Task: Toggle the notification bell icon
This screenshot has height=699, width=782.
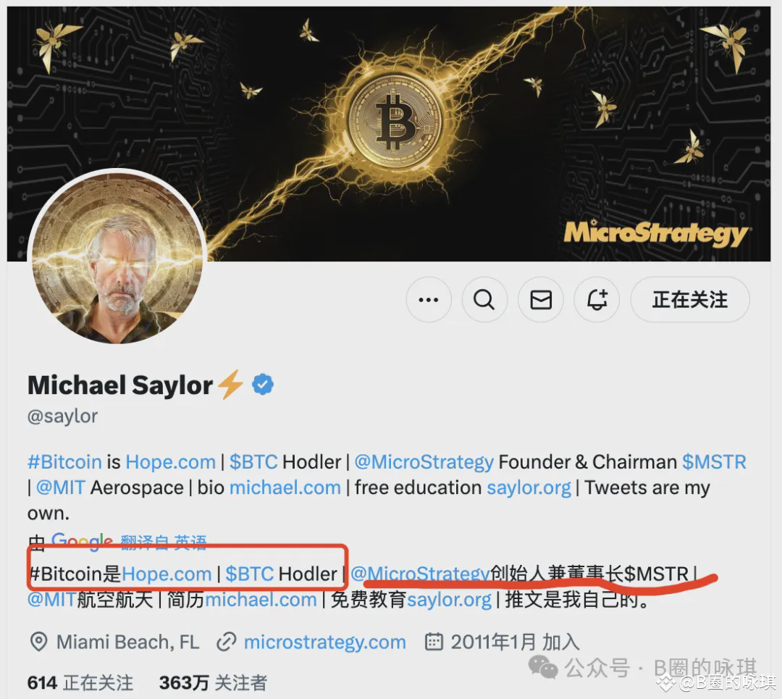Action: coord(597,300)
